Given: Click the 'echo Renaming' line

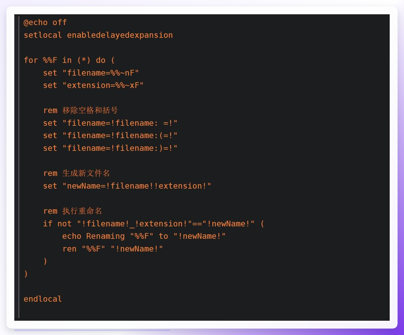Looking at the screenshot, I should pos(144,236).
